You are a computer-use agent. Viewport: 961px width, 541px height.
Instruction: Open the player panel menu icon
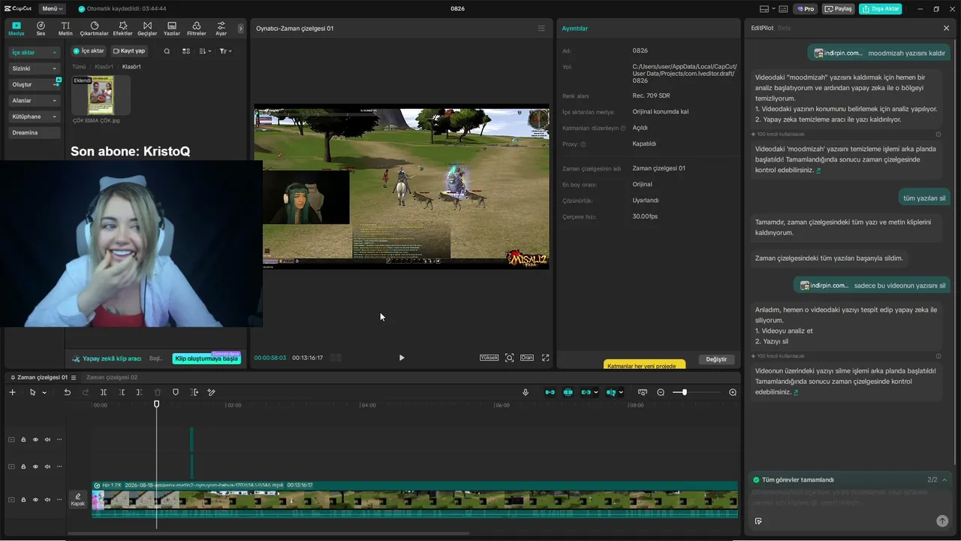pos(541,29)
